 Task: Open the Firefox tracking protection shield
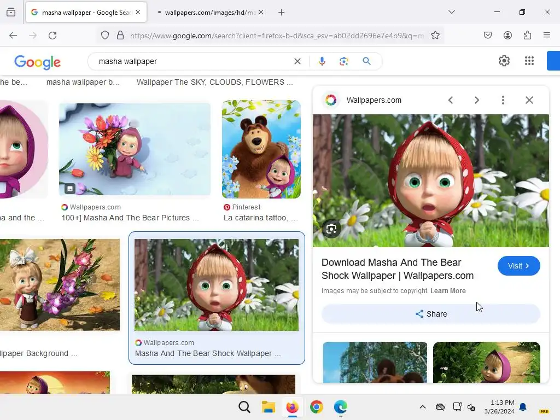click(x=104, y=36)
